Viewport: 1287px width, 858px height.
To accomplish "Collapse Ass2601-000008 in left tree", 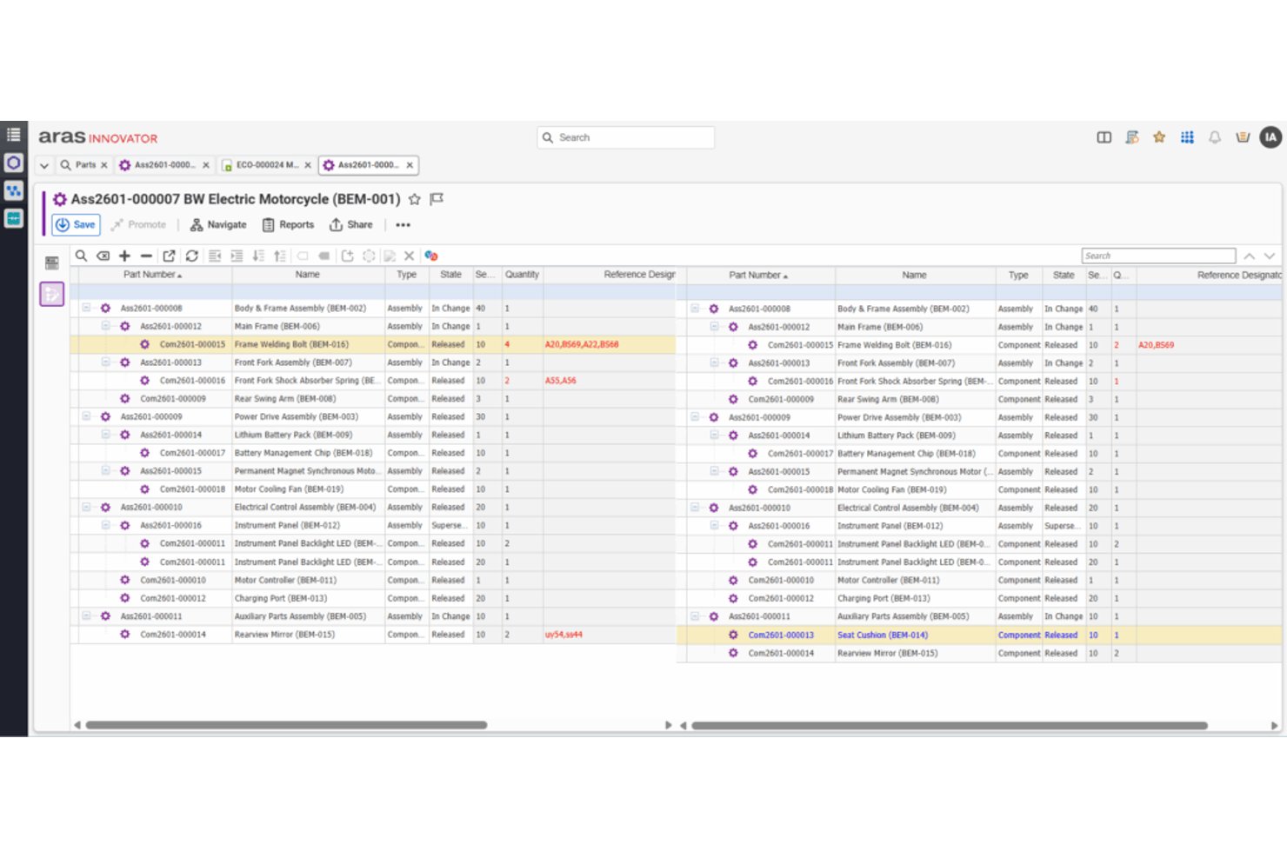I will coord(86,308).
